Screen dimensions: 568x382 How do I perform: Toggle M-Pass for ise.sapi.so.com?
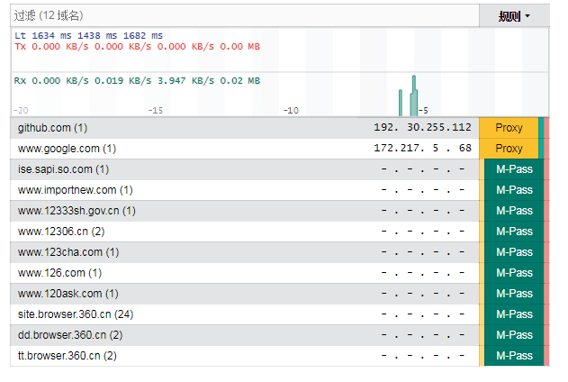pos(514,169)
